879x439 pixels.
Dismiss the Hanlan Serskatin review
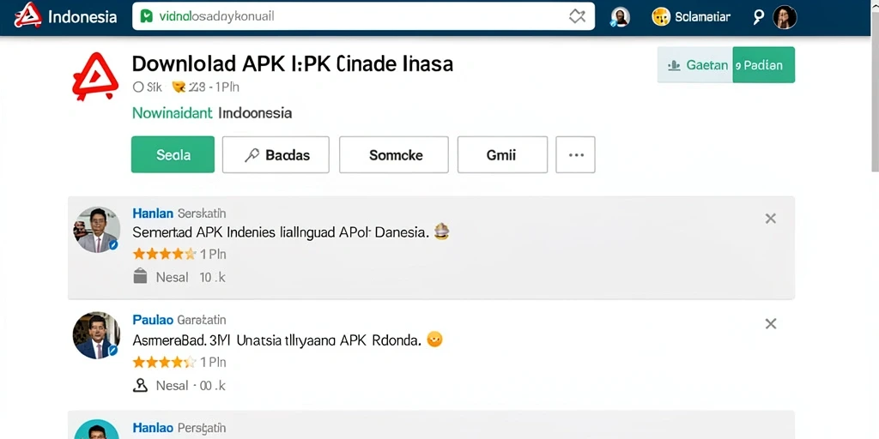pos(771,219)
